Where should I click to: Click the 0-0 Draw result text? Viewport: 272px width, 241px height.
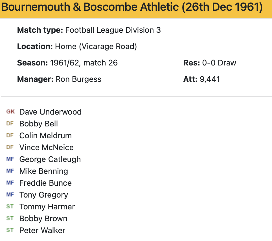pos(219,63)
